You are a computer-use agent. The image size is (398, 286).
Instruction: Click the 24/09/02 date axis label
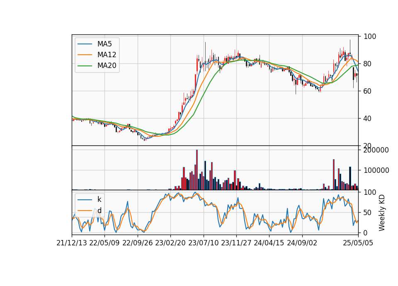tap(302, 243)
